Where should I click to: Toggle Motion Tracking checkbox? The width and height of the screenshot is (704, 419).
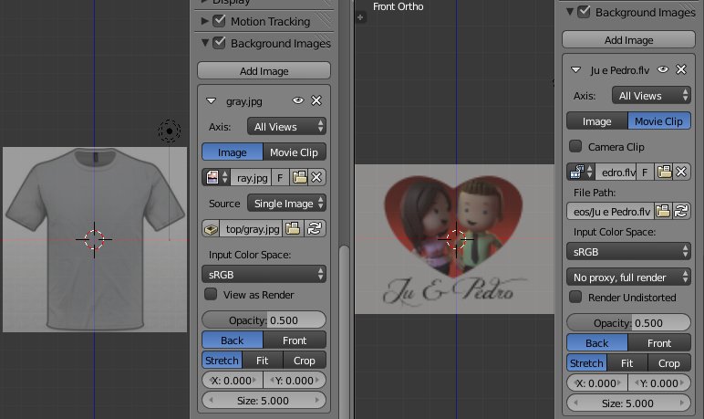click(219, 21)
